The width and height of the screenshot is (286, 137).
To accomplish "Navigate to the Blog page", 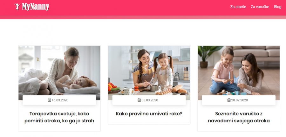I will (277, 7).
